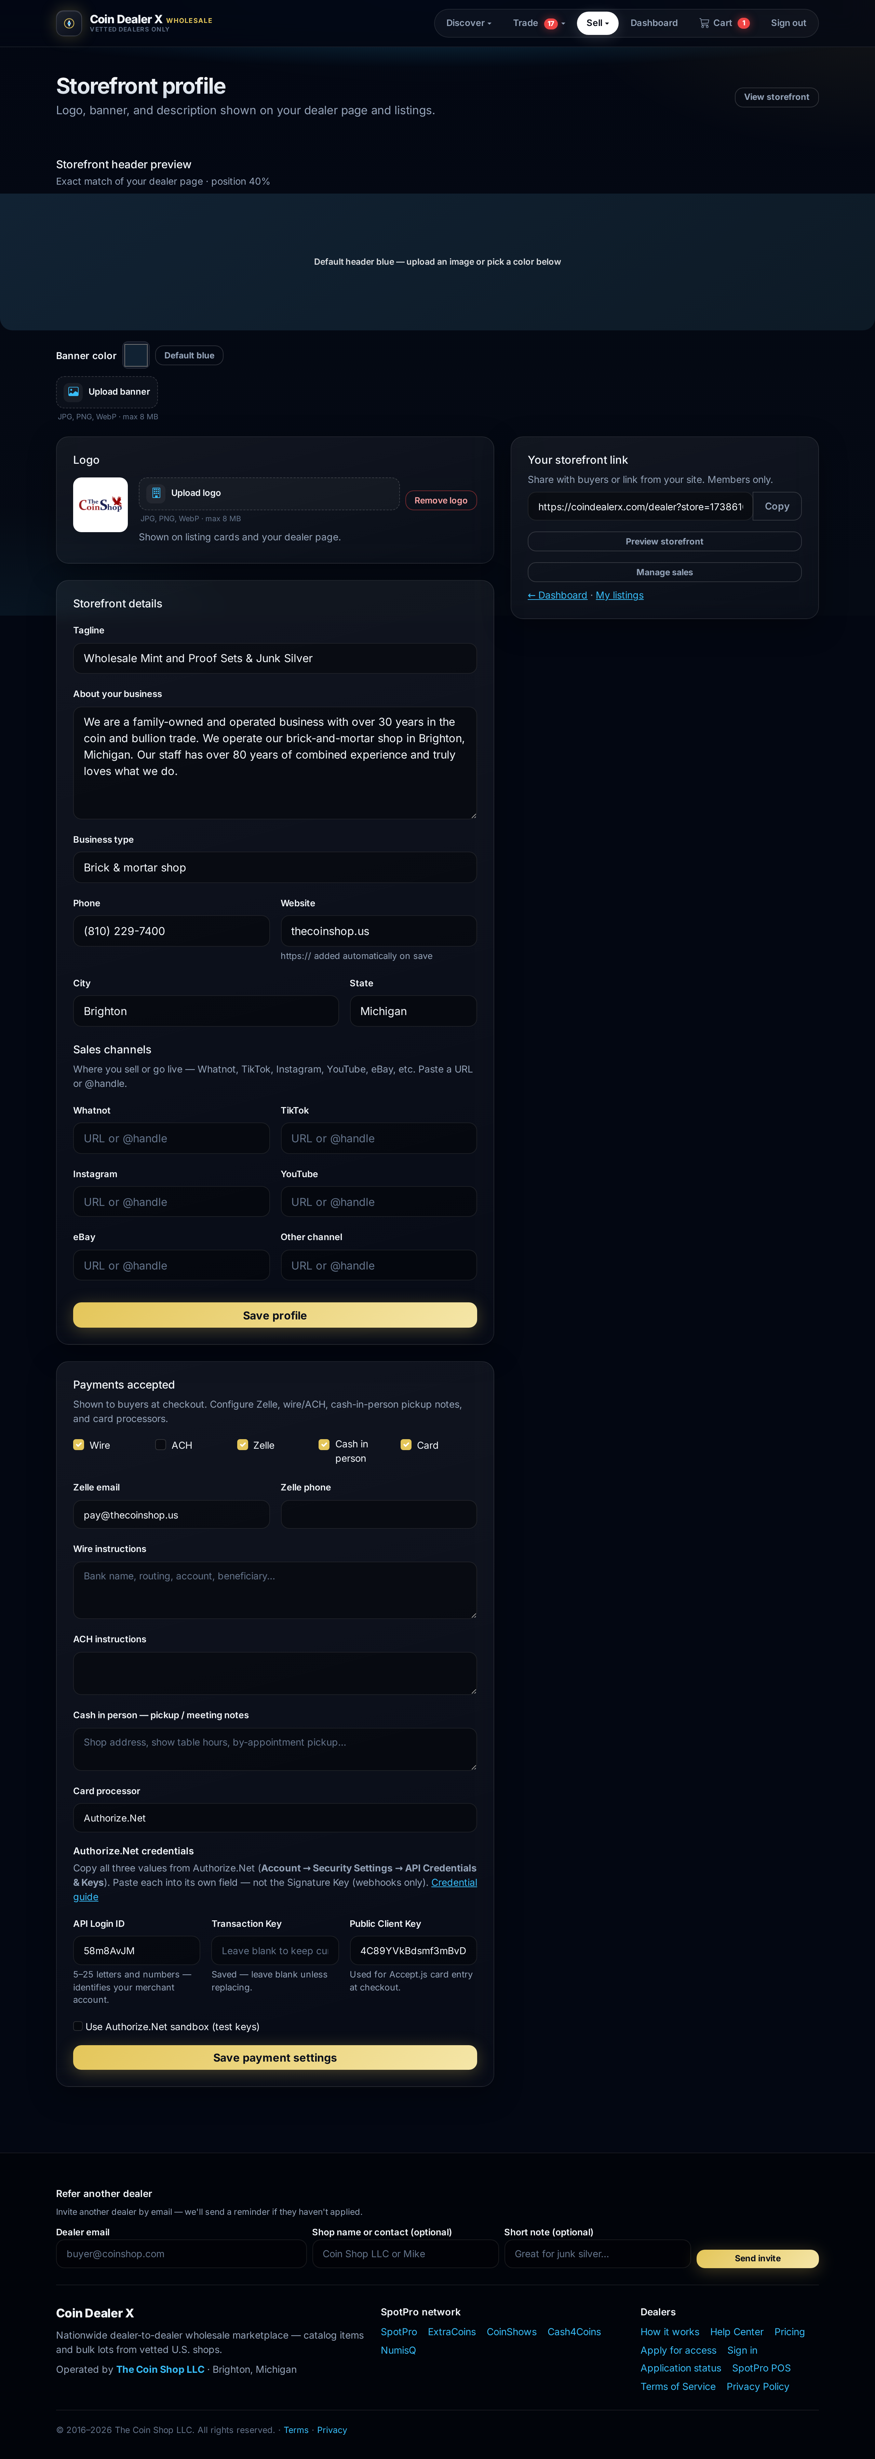Click the file icon on Upload logo
This screenshot has width=875, height=2459.
(x=157, y=494)
